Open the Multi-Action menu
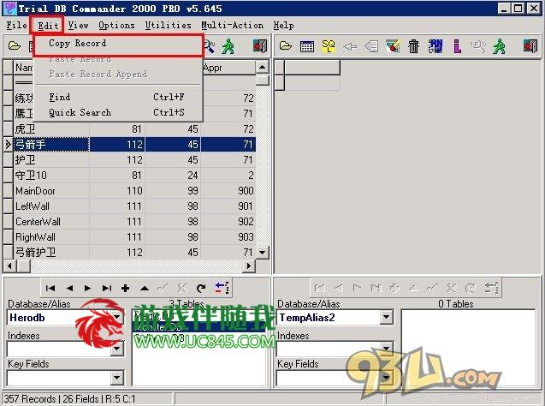The width and height of the screenshot is (545, 406). pyautogui.click(x=232, y=25)
